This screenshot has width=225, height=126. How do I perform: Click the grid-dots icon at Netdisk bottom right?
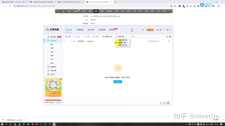pyautogui.click(x=161, y=103)
